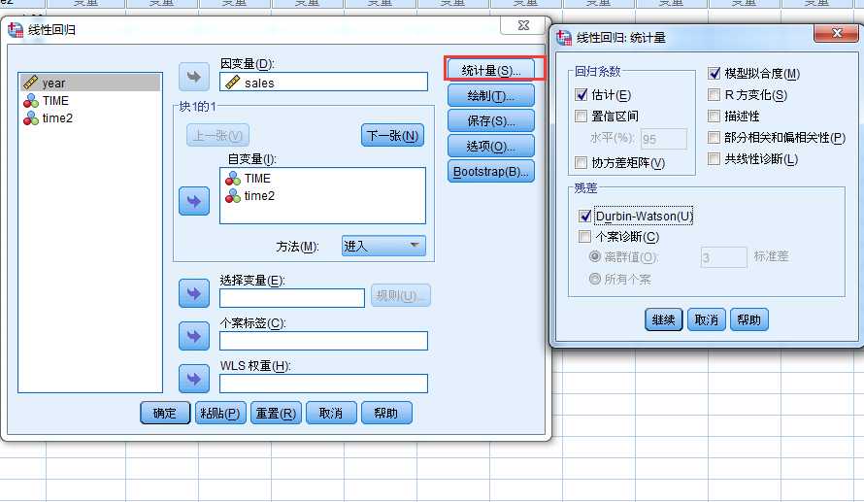Click arrow next to 个案标签 field
This screenshot has width=864, height=502.
[194, 336]
